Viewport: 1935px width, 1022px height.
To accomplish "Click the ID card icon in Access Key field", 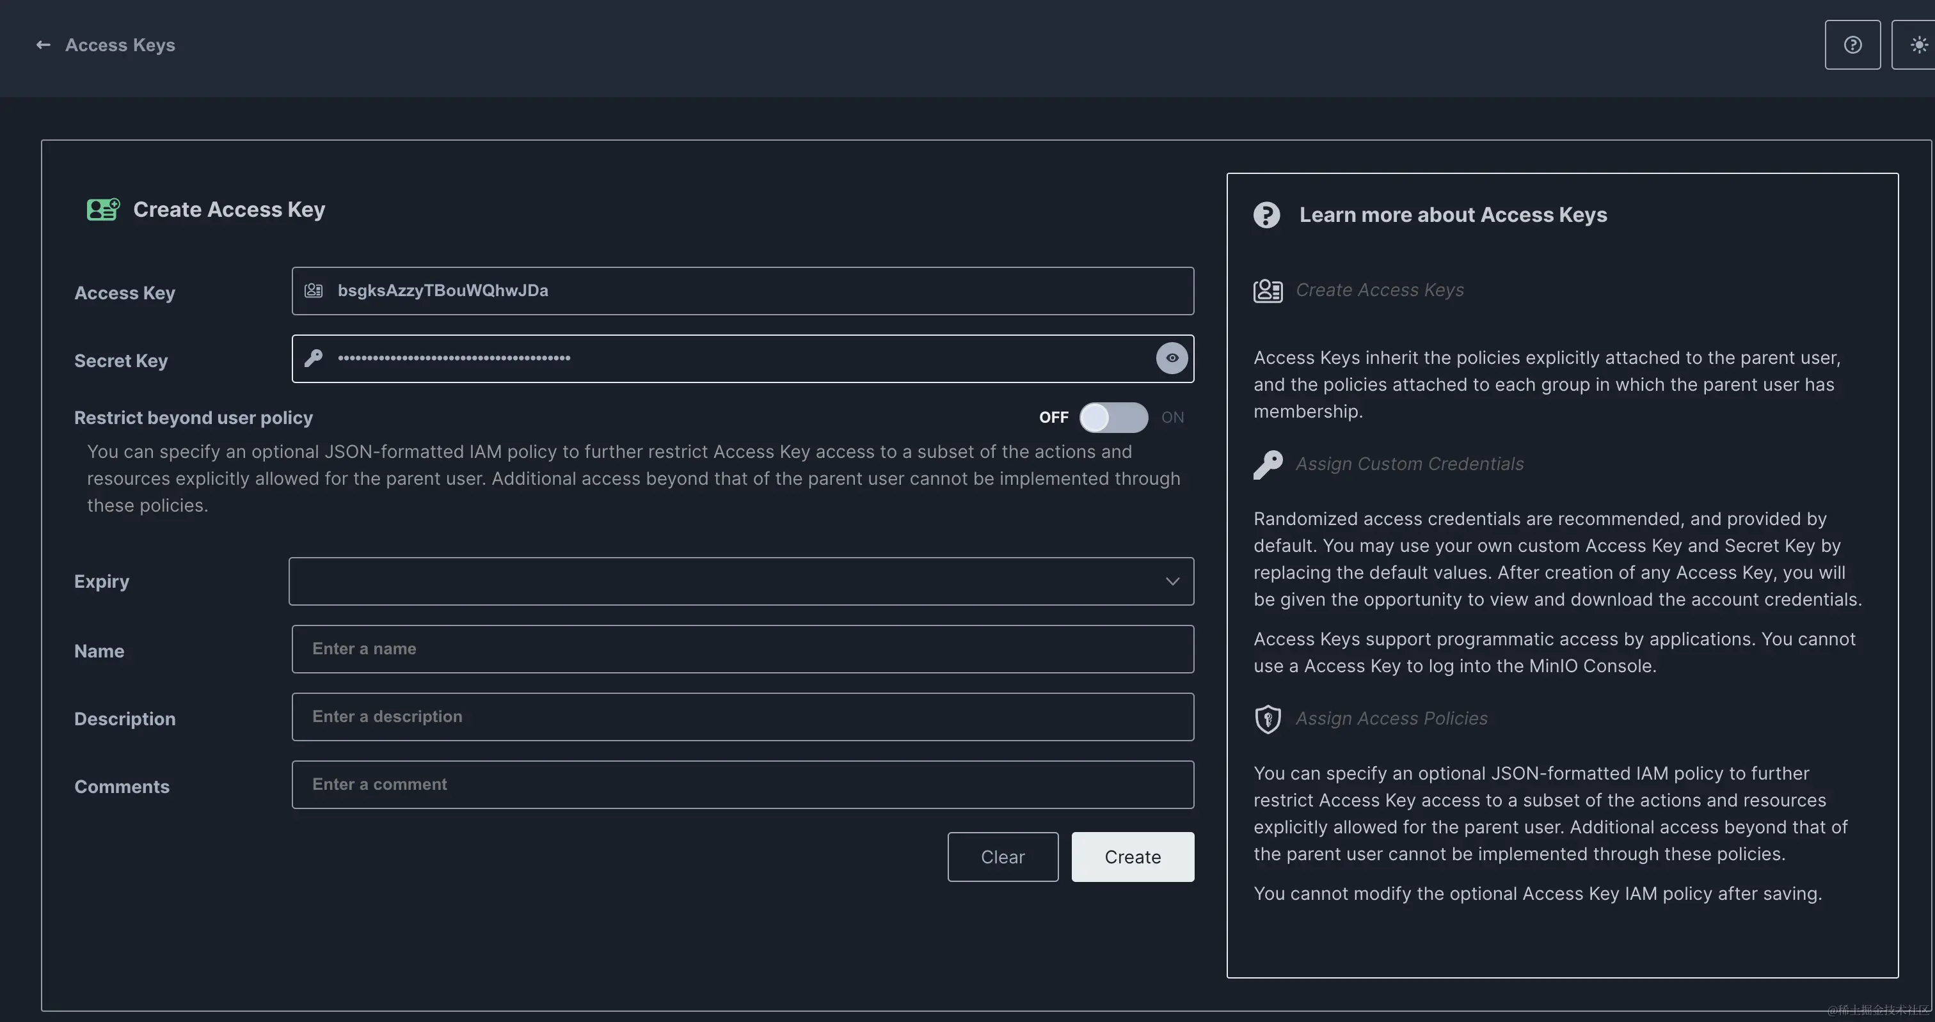I will [x=314, y=290].
